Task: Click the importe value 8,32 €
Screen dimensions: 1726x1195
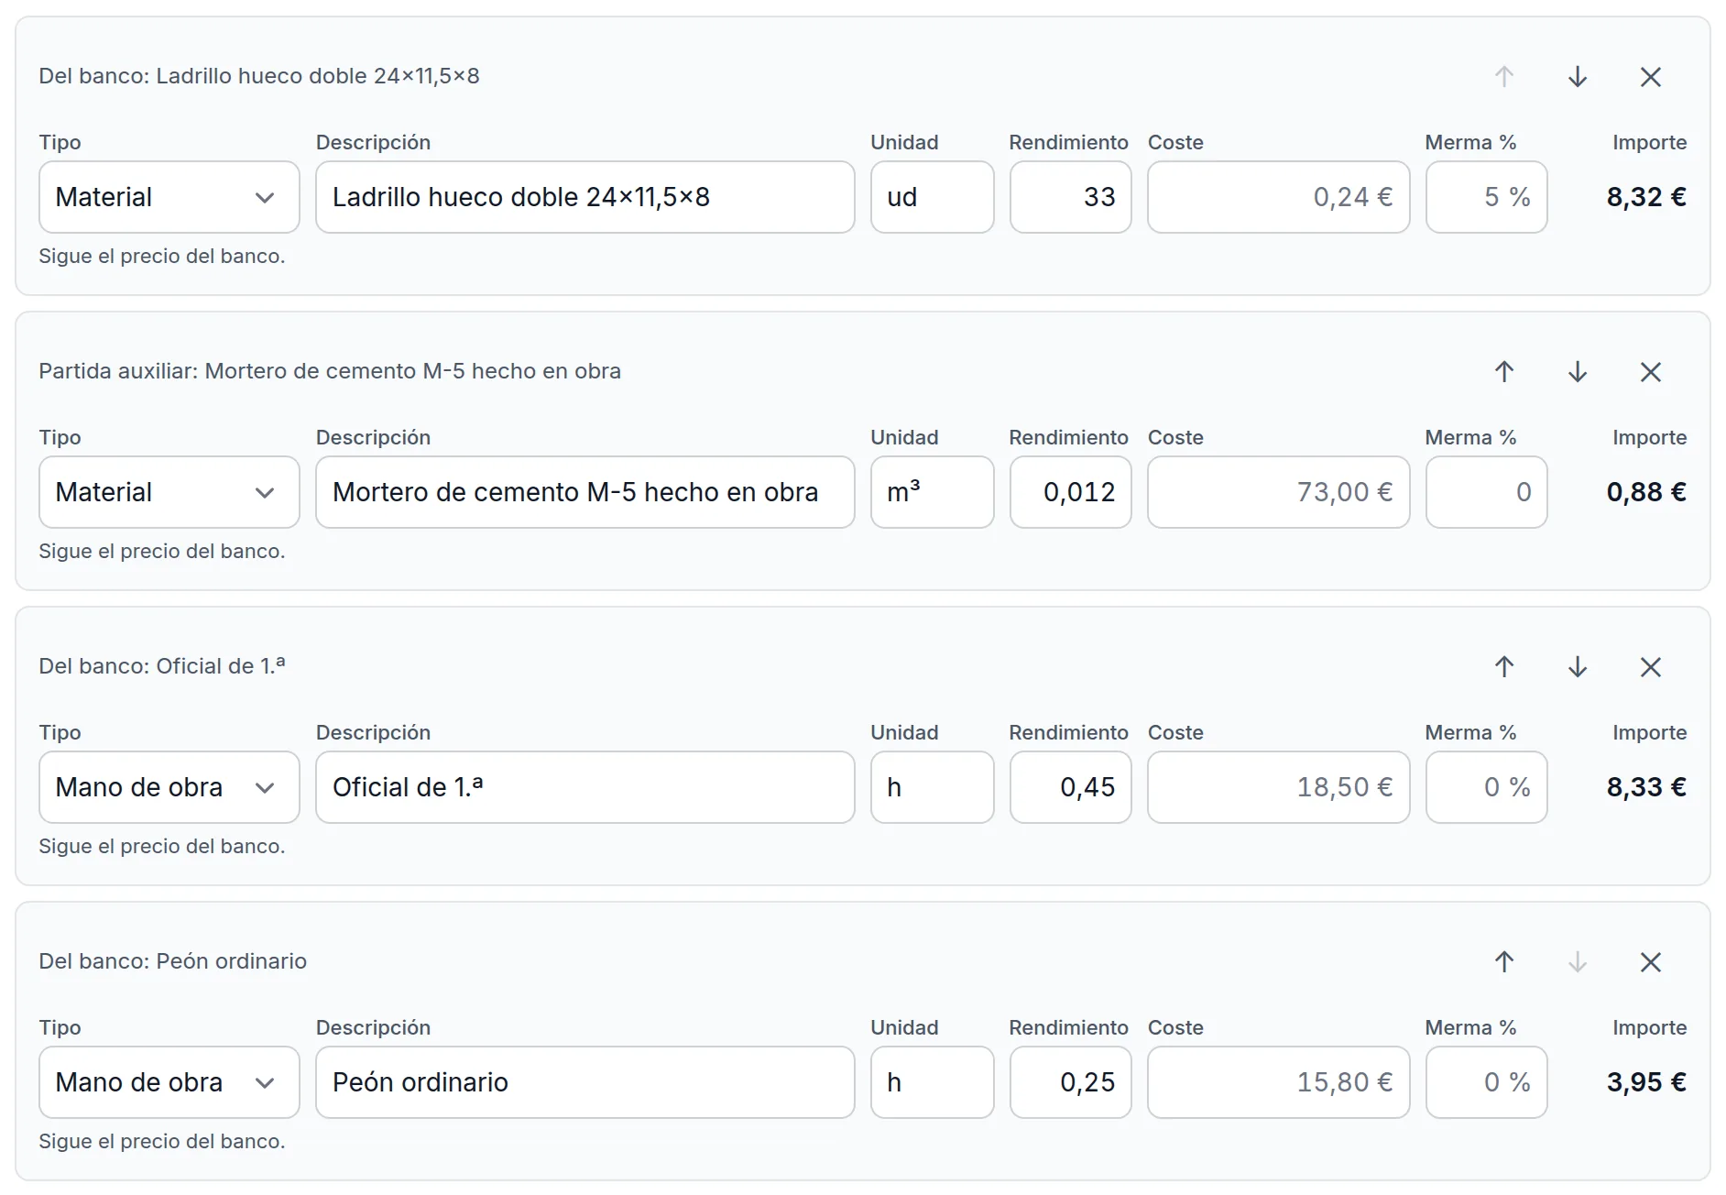Action: pos(1646,197)
